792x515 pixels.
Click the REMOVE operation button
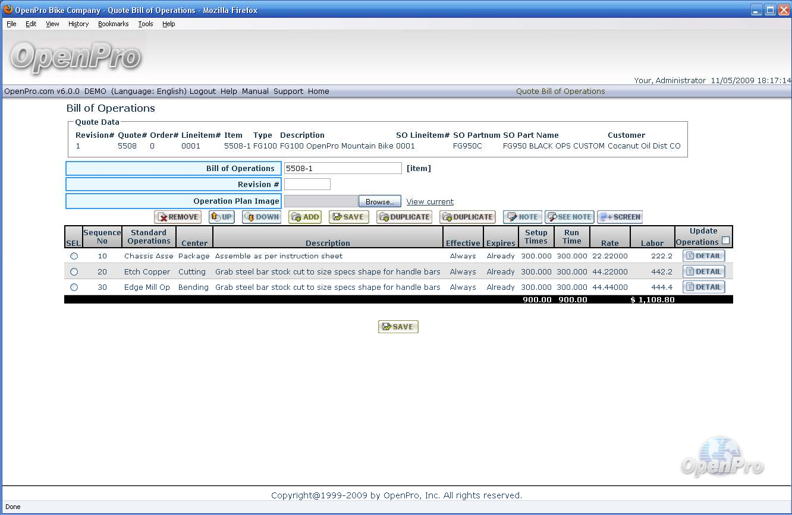178,217
